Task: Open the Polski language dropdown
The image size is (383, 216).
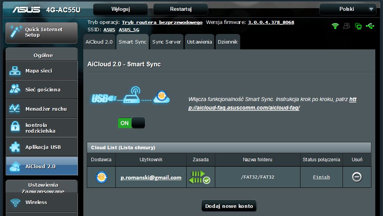Action: (x=348, y=9)
